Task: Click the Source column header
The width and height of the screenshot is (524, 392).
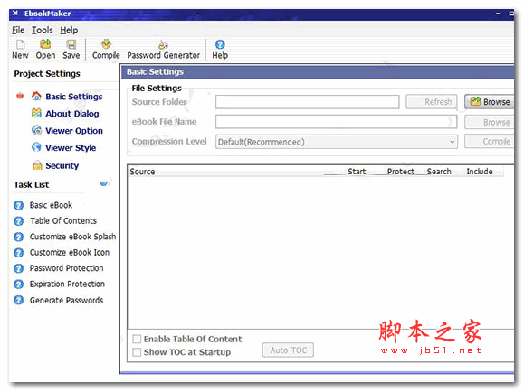Action: point(142,172)
